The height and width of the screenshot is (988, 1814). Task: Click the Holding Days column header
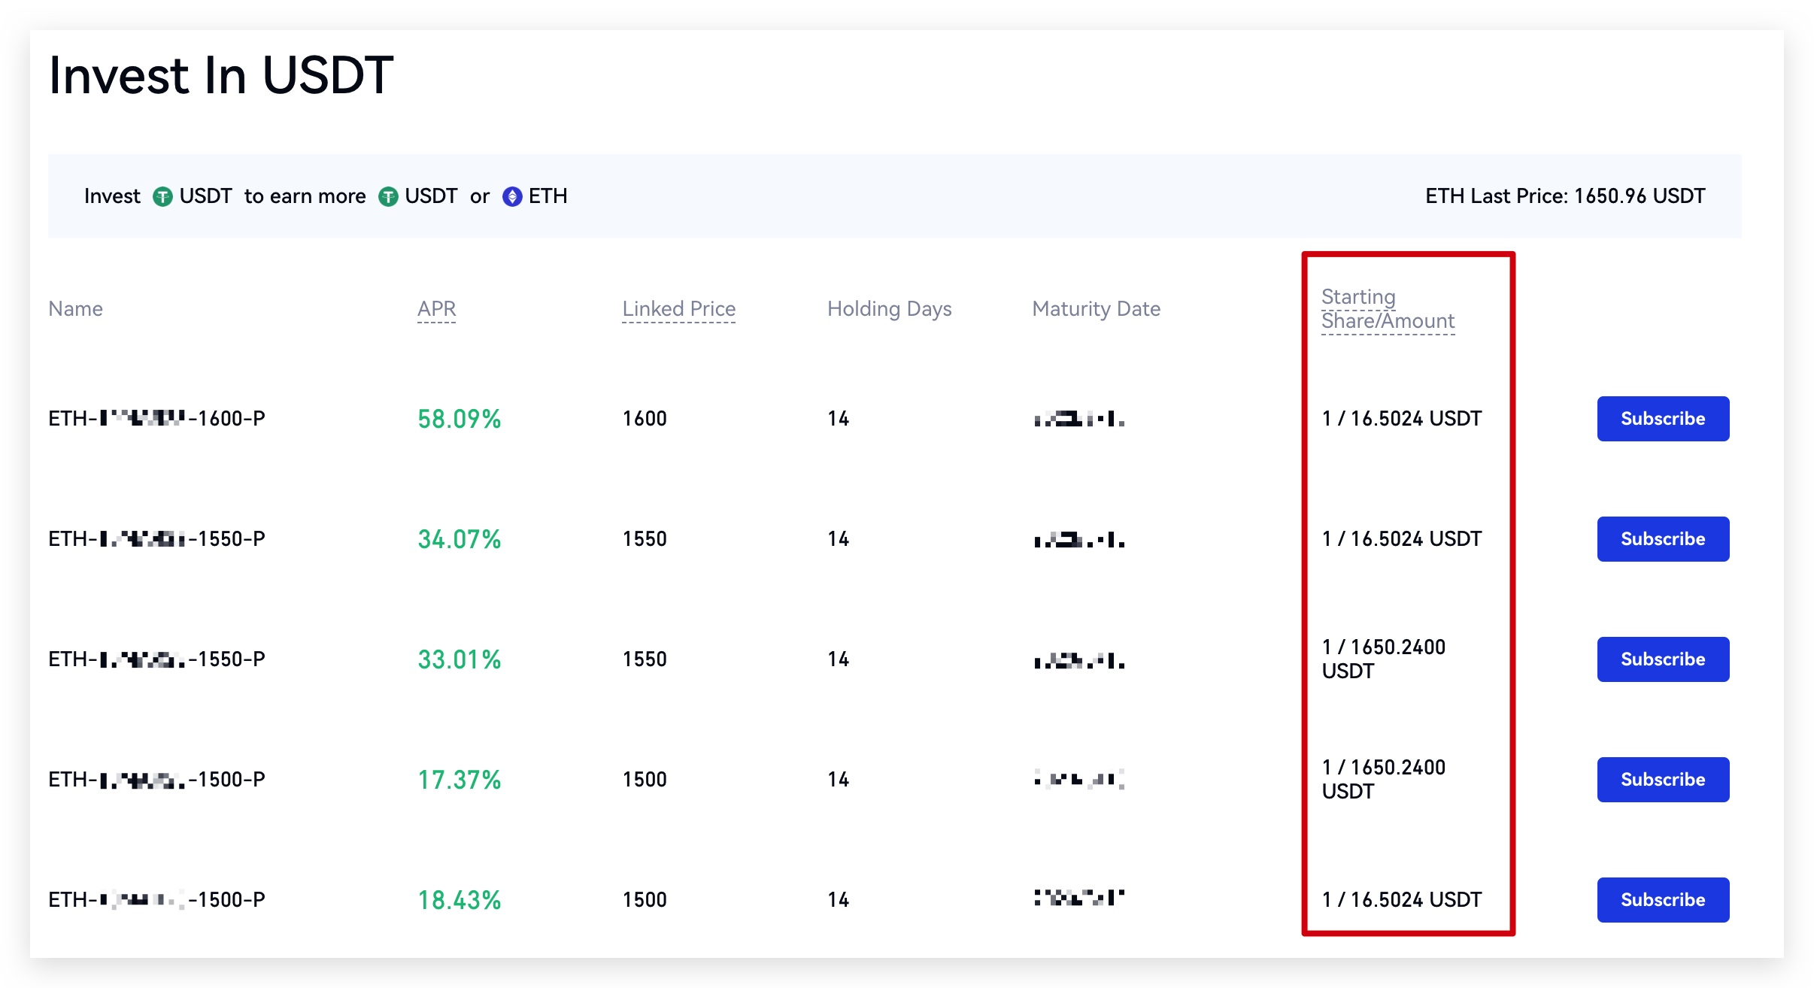click(x=889, y=309)
